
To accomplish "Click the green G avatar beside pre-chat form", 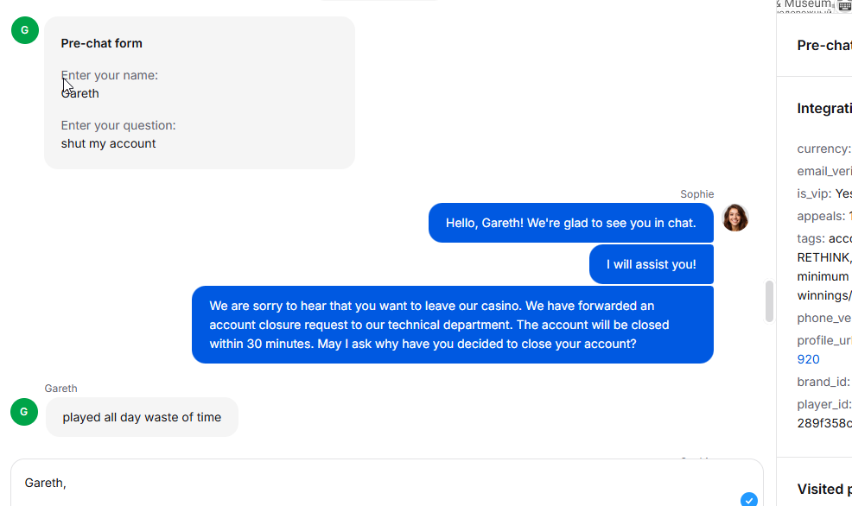I will point(25,30).
